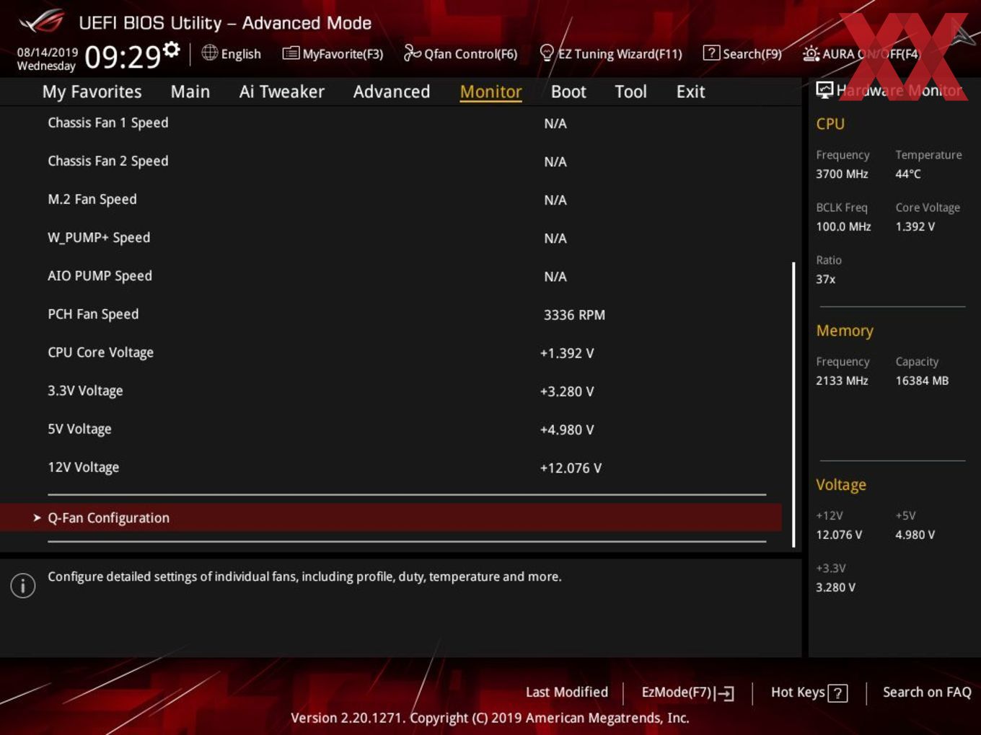The width and height of the screenshot is (981, 735).
Task: Click the vertical scrollbar of the monitor list
Action: 793,404
